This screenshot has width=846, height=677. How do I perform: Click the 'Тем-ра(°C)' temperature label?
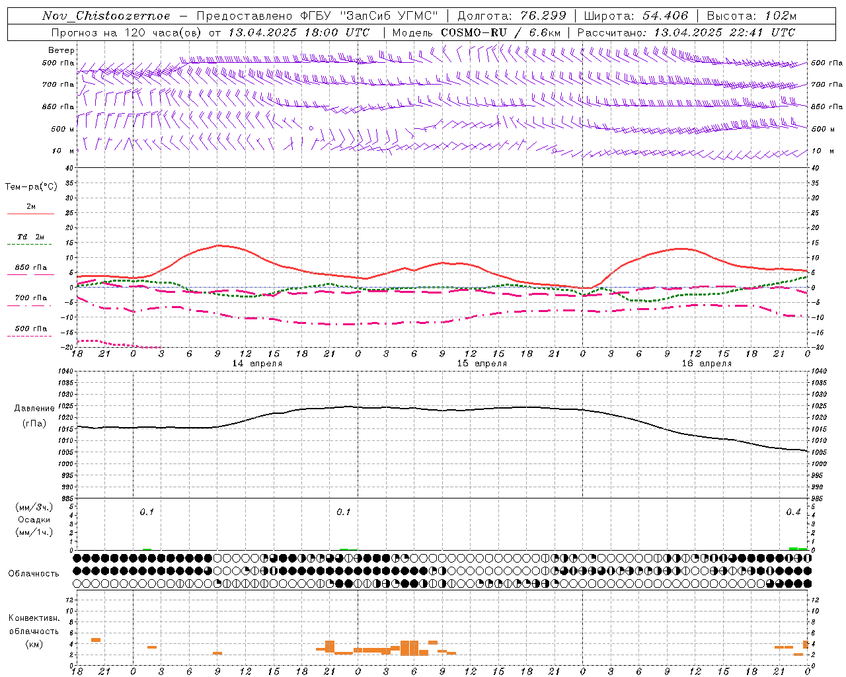[31, 187]
